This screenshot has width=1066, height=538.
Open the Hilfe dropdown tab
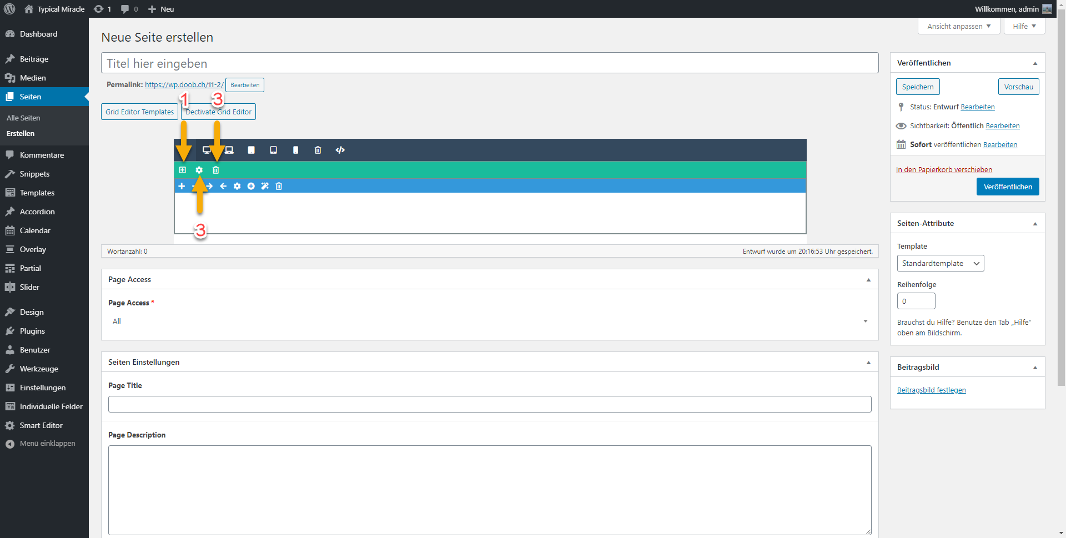[x=1024, y=26]
